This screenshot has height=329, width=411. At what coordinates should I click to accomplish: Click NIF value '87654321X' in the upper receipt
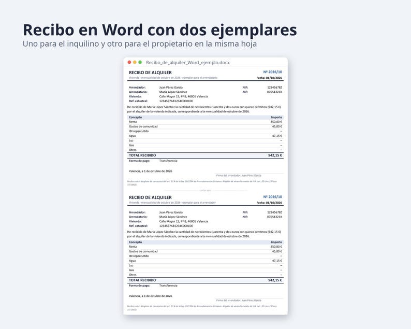click(275, 92)
